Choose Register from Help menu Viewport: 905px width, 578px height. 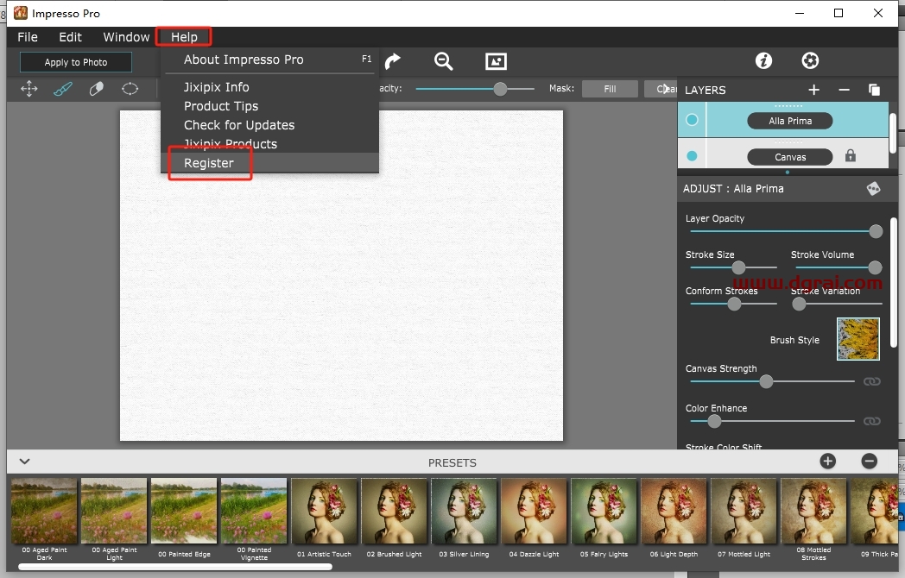269,163
